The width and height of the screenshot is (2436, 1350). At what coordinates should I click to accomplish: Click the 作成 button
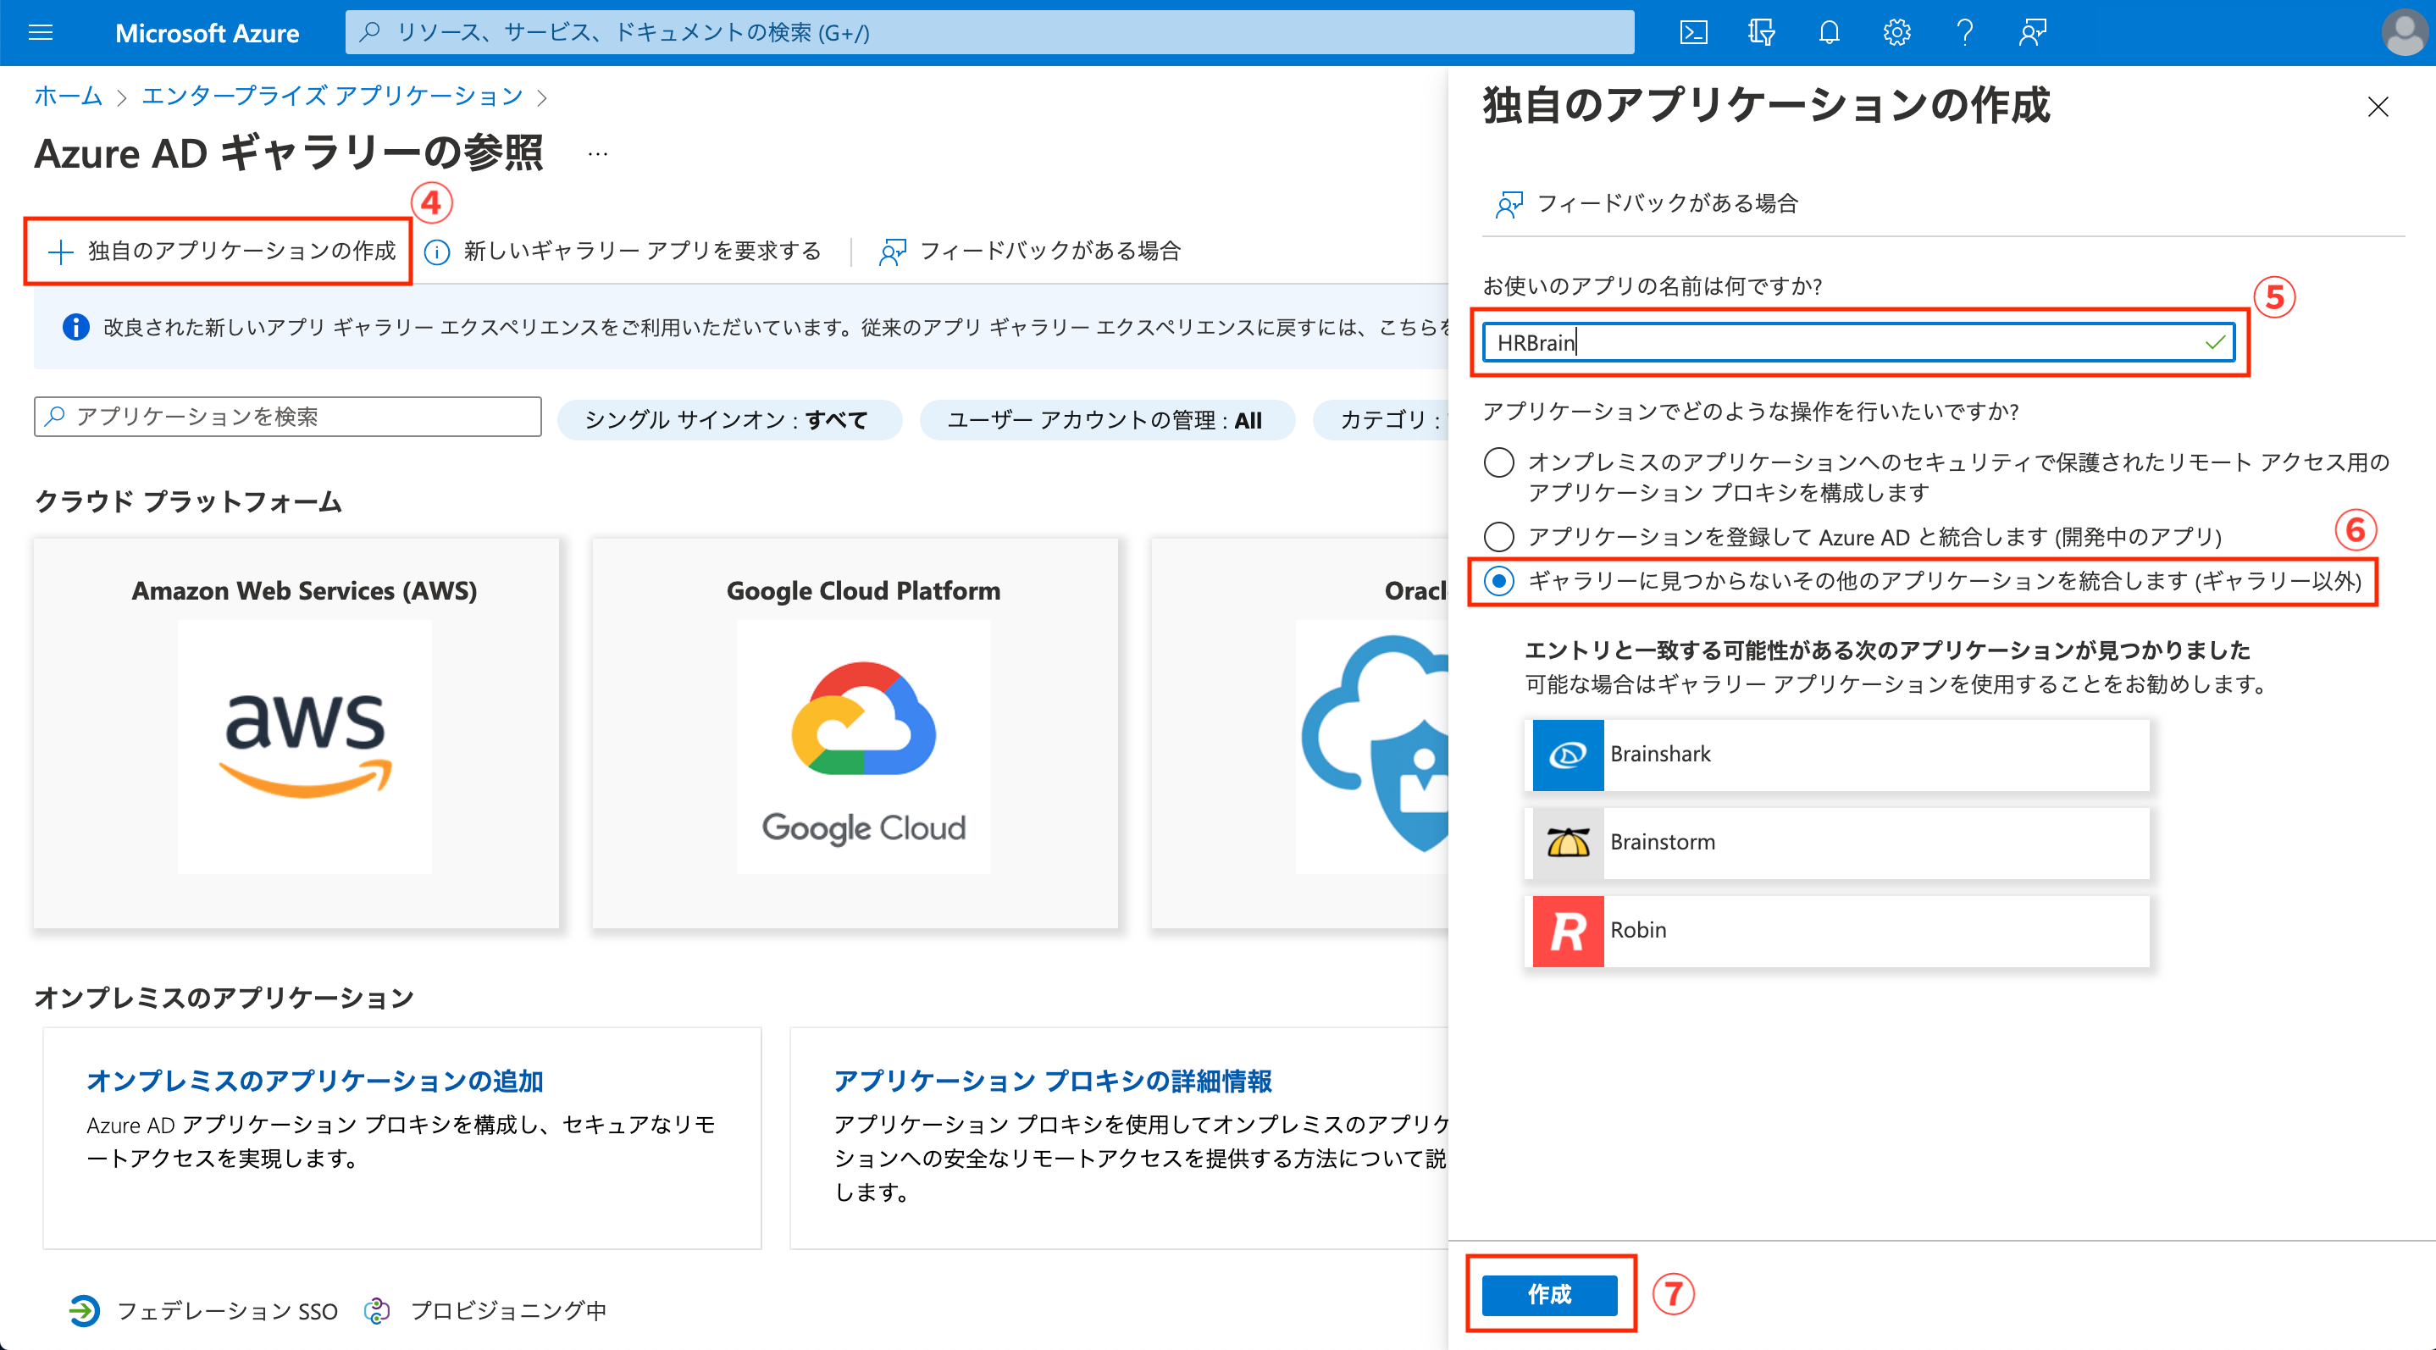[x=1549, y=1294]
